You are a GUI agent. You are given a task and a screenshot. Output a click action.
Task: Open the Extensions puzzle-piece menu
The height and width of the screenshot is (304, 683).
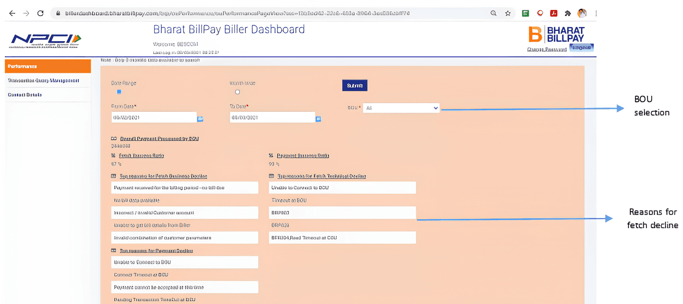[568, 13]
